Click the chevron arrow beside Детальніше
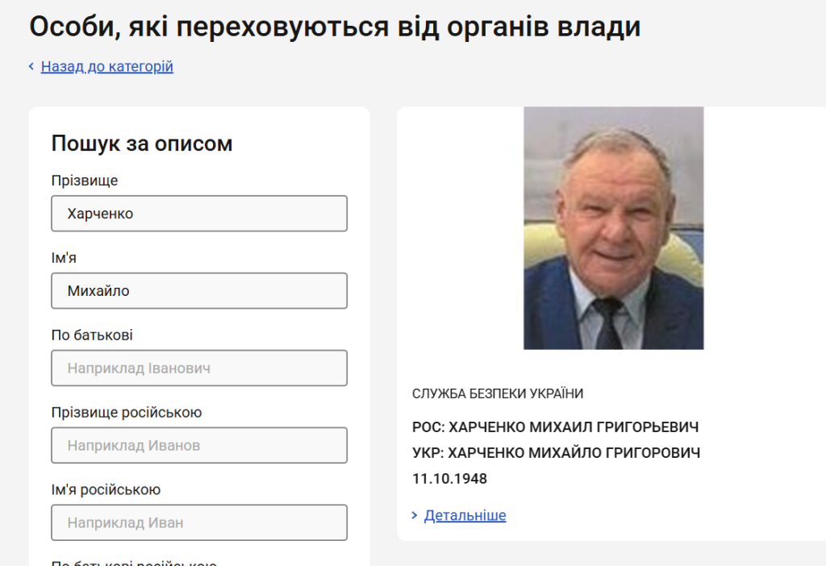This screenshot has width=826, height=566. tap(415, 515)
